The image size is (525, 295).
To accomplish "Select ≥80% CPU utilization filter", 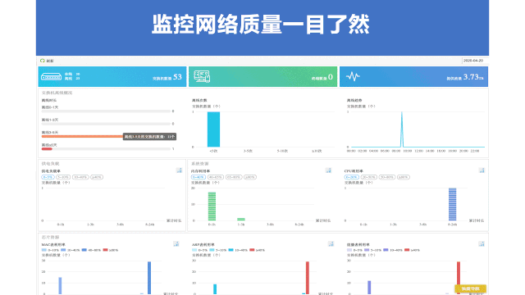I will pos(404,177).
